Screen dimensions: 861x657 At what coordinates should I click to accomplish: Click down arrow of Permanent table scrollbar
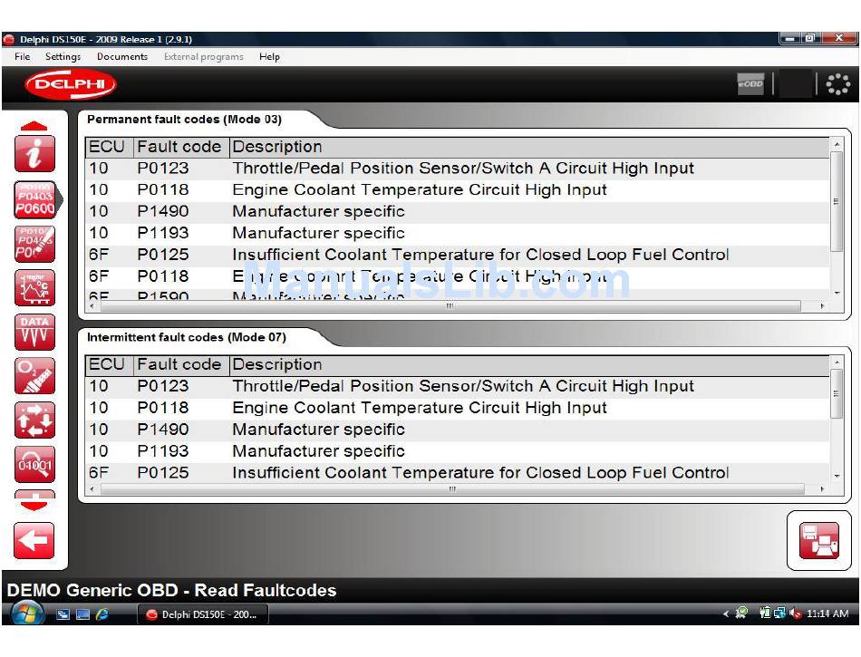point(837,294)
